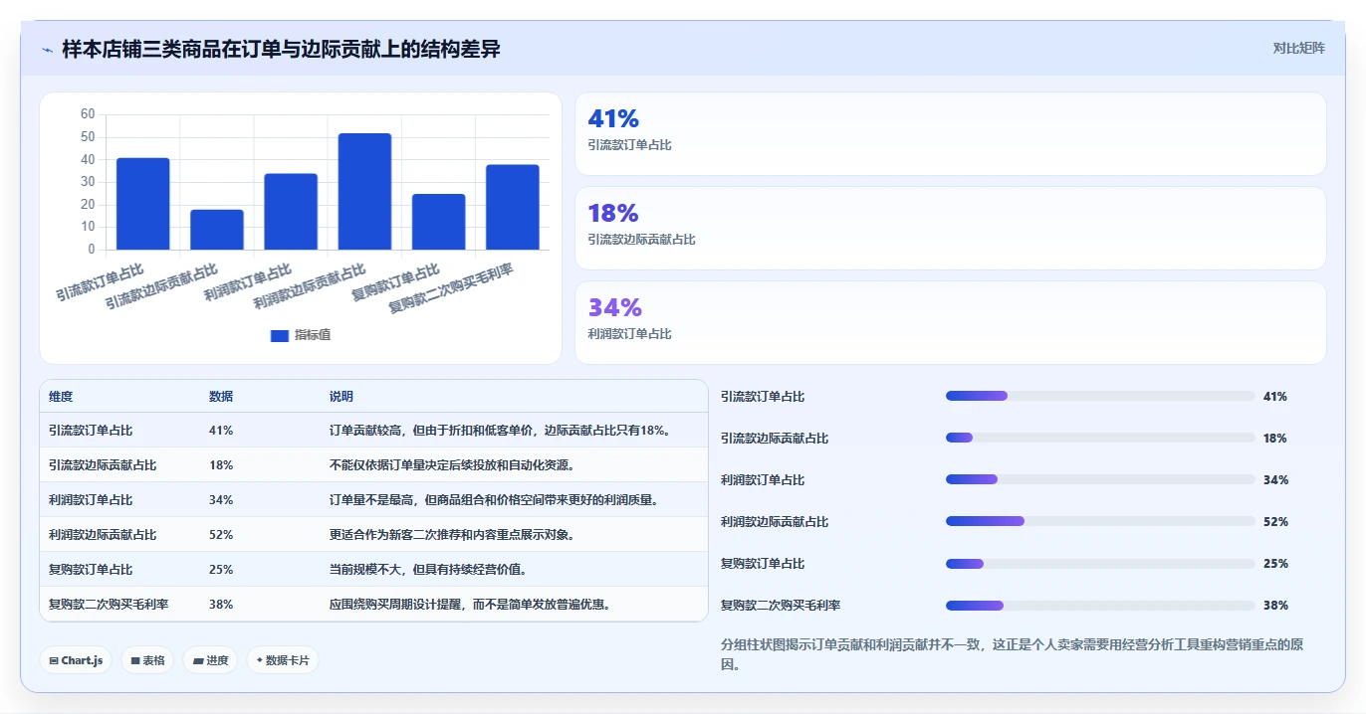Click the 说明 table column header
This screenshot has height=714, width=1366.
click(341, 396)
